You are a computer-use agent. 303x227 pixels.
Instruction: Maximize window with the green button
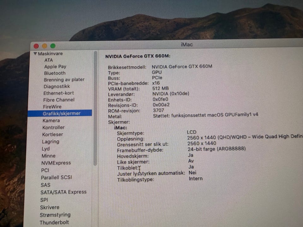[53, 46]
